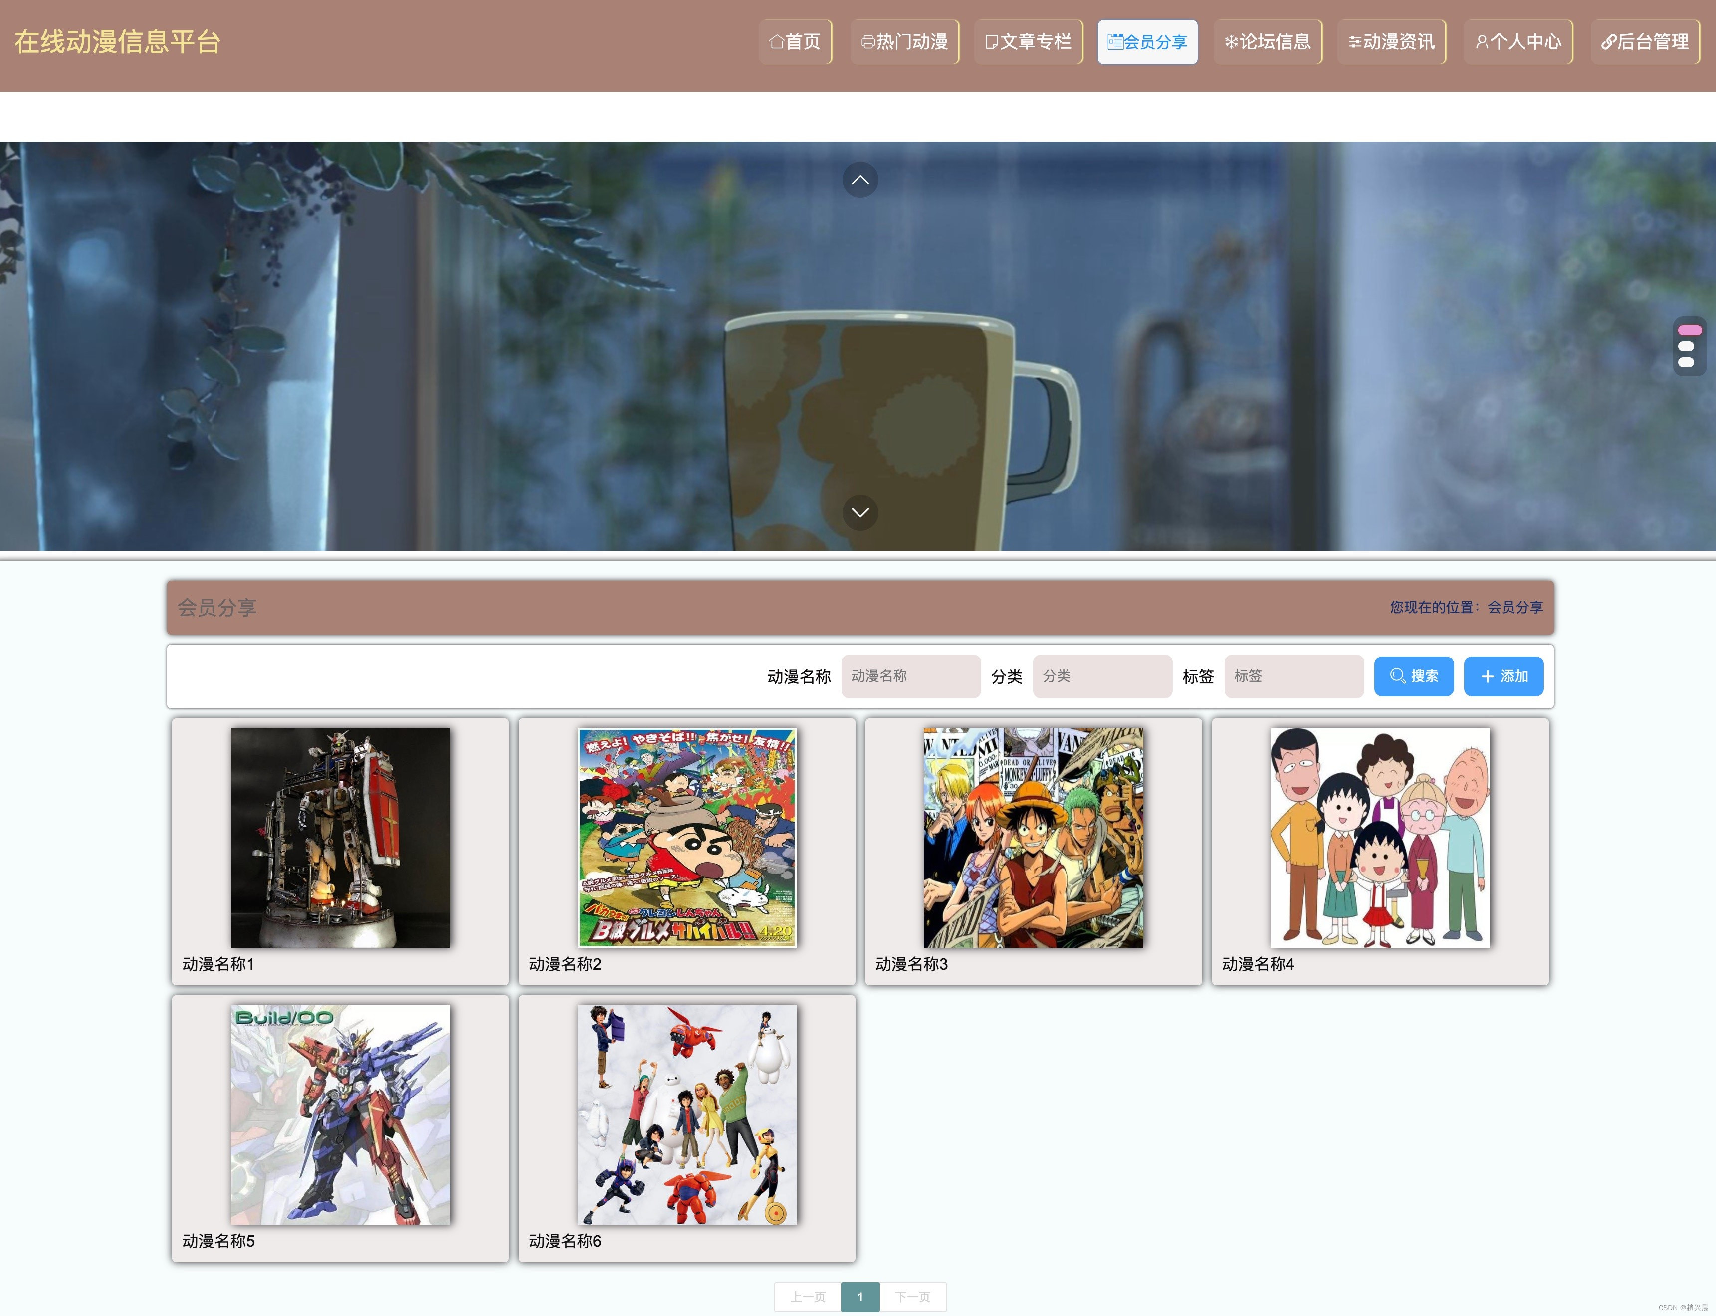
Task: Click the 添加 add button
Action: (1503, 676)
